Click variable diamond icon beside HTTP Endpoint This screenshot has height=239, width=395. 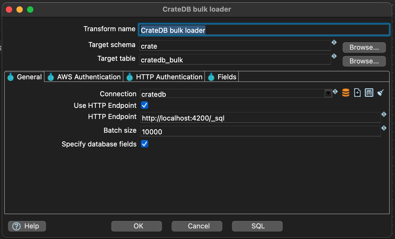(x=384, y=114)
